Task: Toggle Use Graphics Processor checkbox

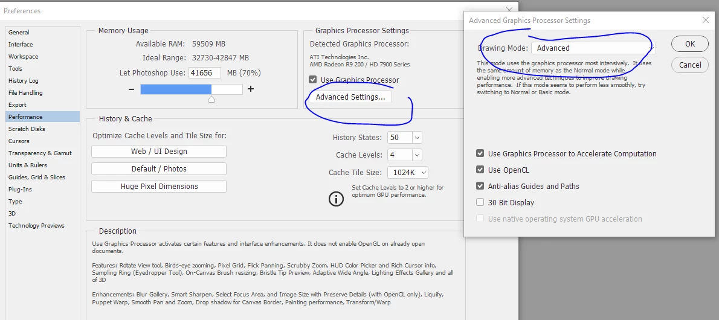Action: pyautogui.click(x=313, y=80)
